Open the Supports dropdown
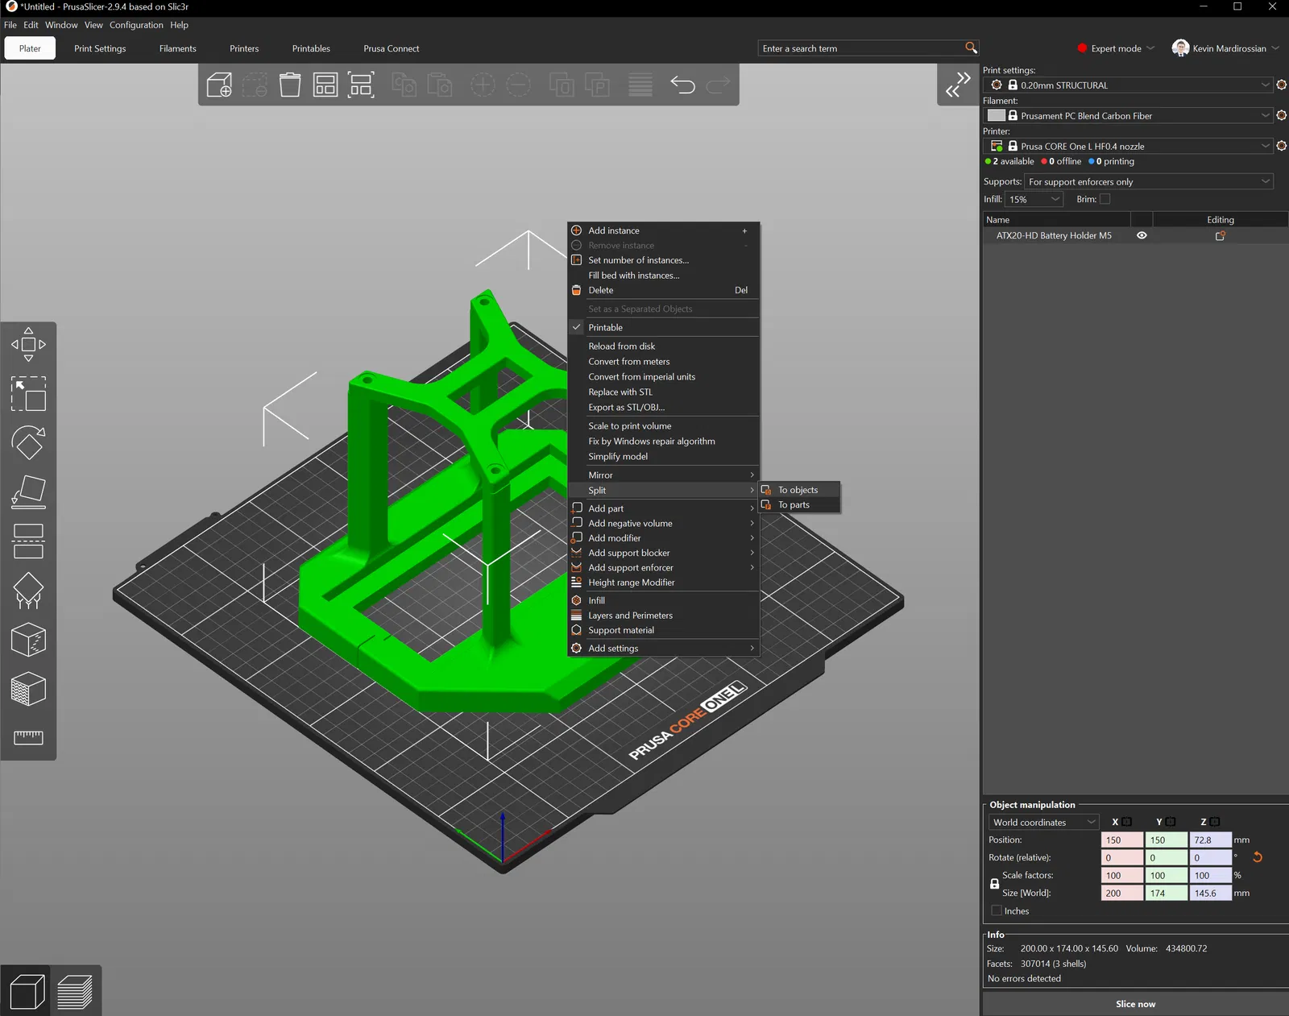 point(1148,182)
